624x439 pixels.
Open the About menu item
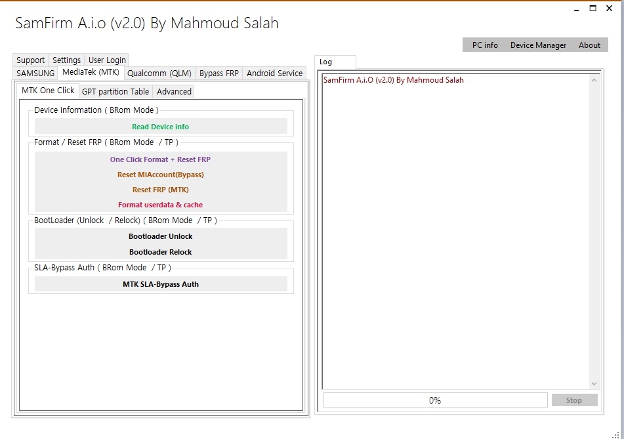point(589,45)
